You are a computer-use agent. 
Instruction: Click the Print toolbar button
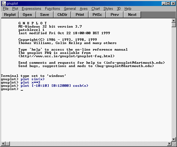point(80,15)
